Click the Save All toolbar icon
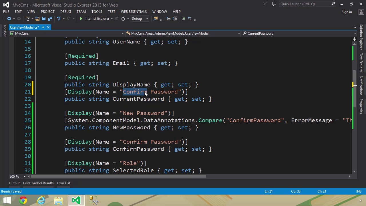This screenshot has width=366, height=206. click(50, 19)
